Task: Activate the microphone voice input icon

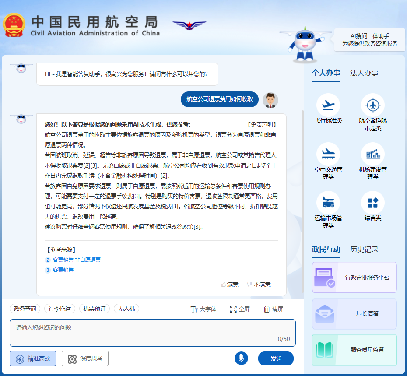Action: (241, 358)
